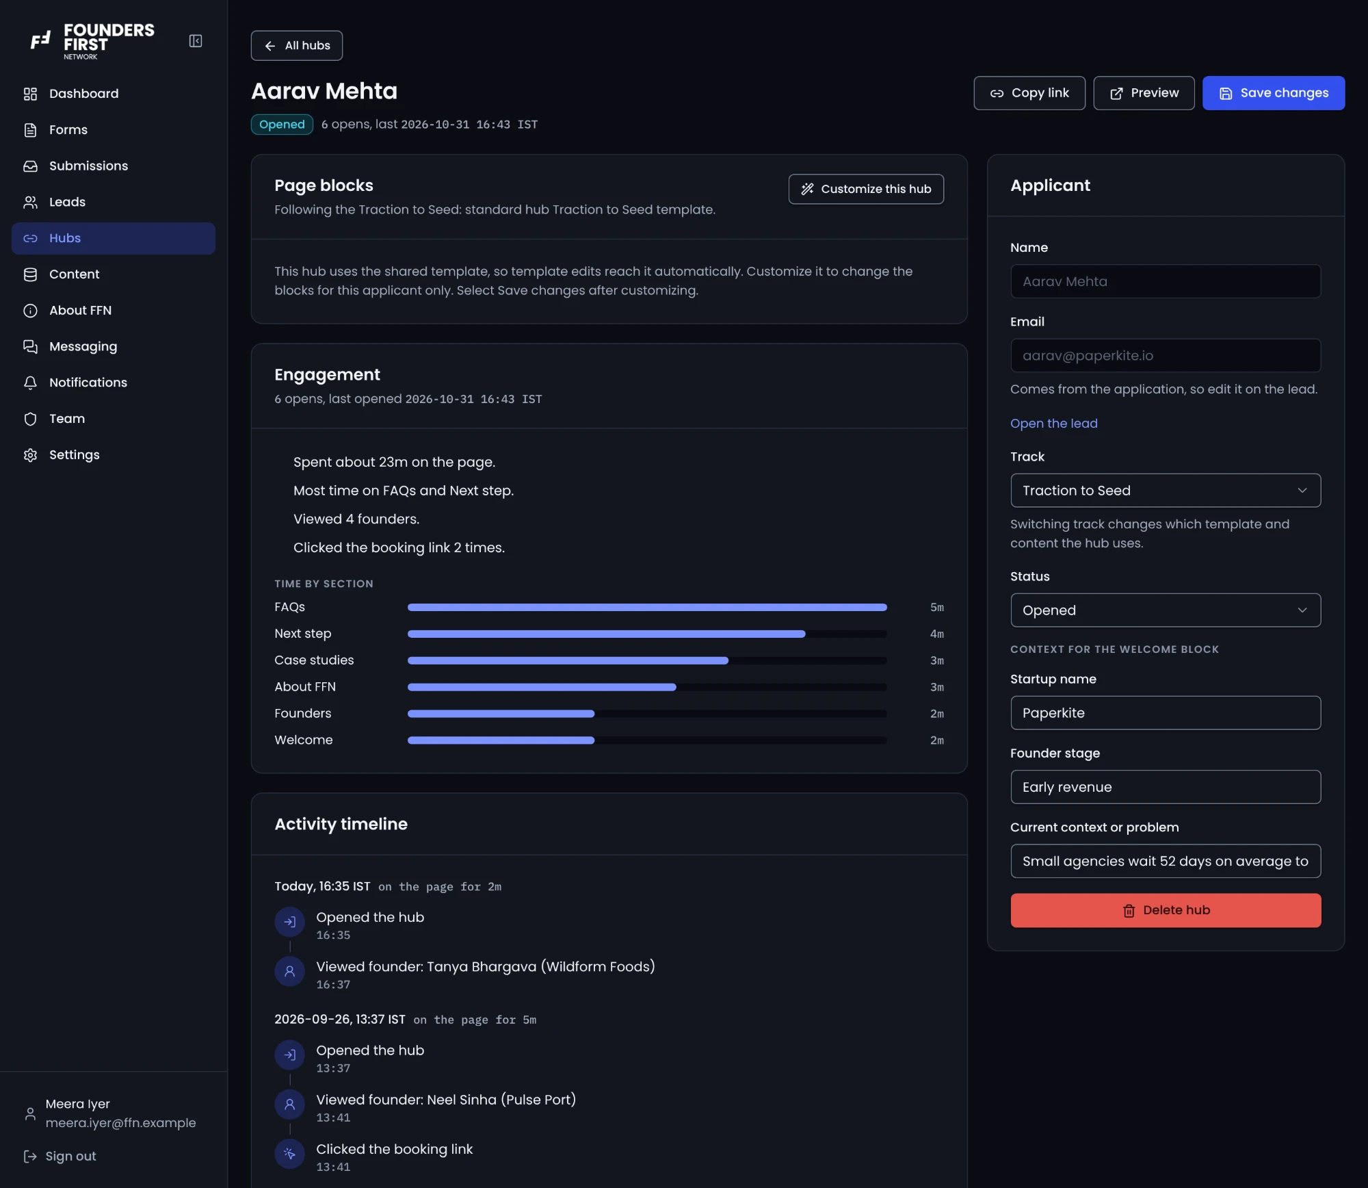The width and height of the screenshot is (1368, 1188).
Task: Click the disabled Email field
Action: 1166,356
